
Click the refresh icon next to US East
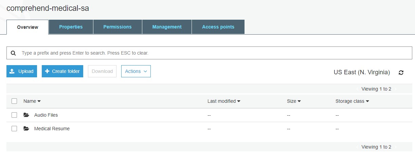click(x=401, y=72)
